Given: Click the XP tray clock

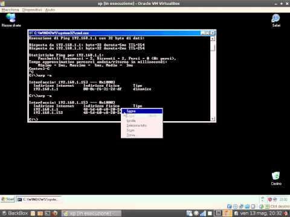Looking at the screenshot, I should (x=283, y=200).
